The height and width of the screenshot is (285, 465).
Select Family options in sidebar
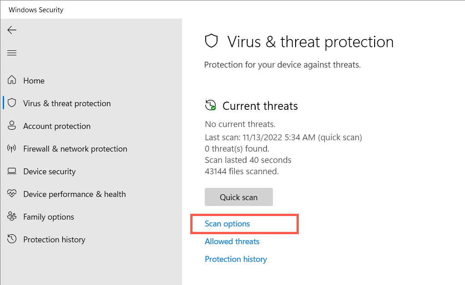coord(49,217)
